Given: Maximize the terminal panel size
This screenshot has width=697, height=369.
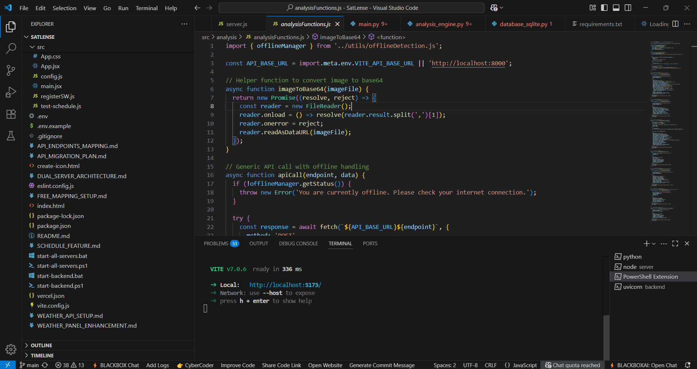Looking at the screenshot, I should click(x=675, y=243).
